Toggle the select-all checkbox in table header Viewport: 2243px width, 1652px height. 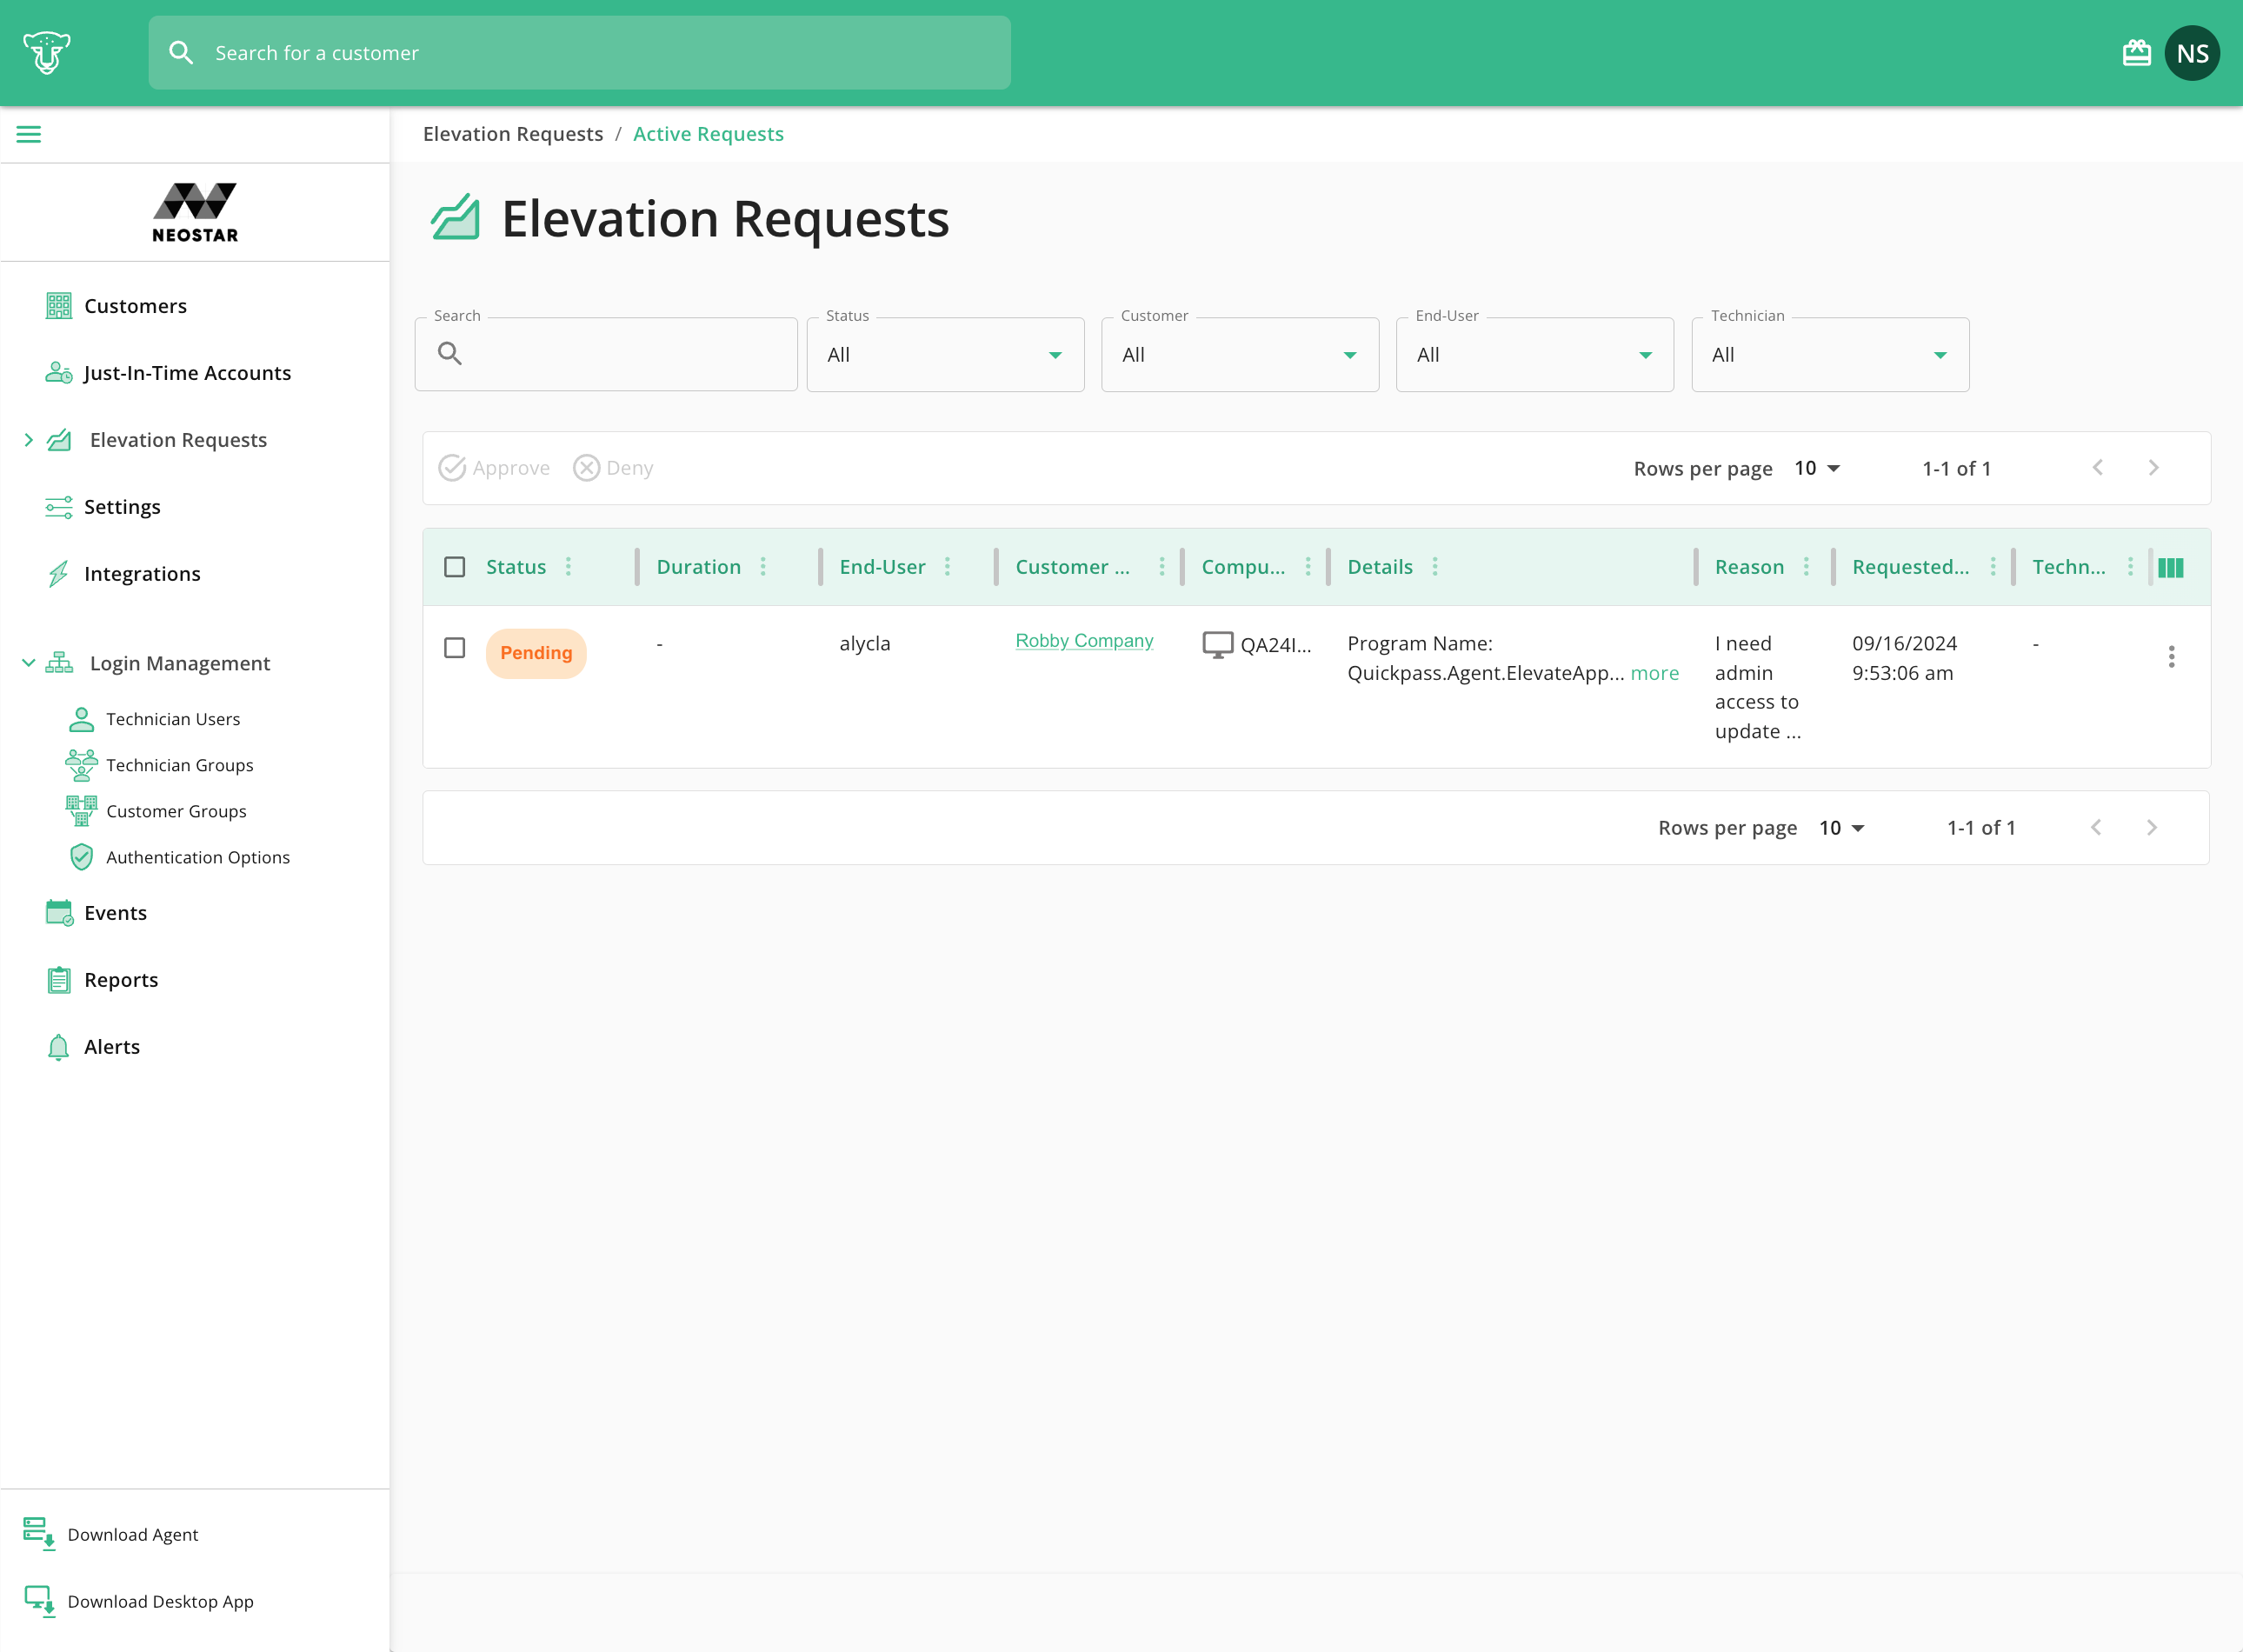pos(454,567)
